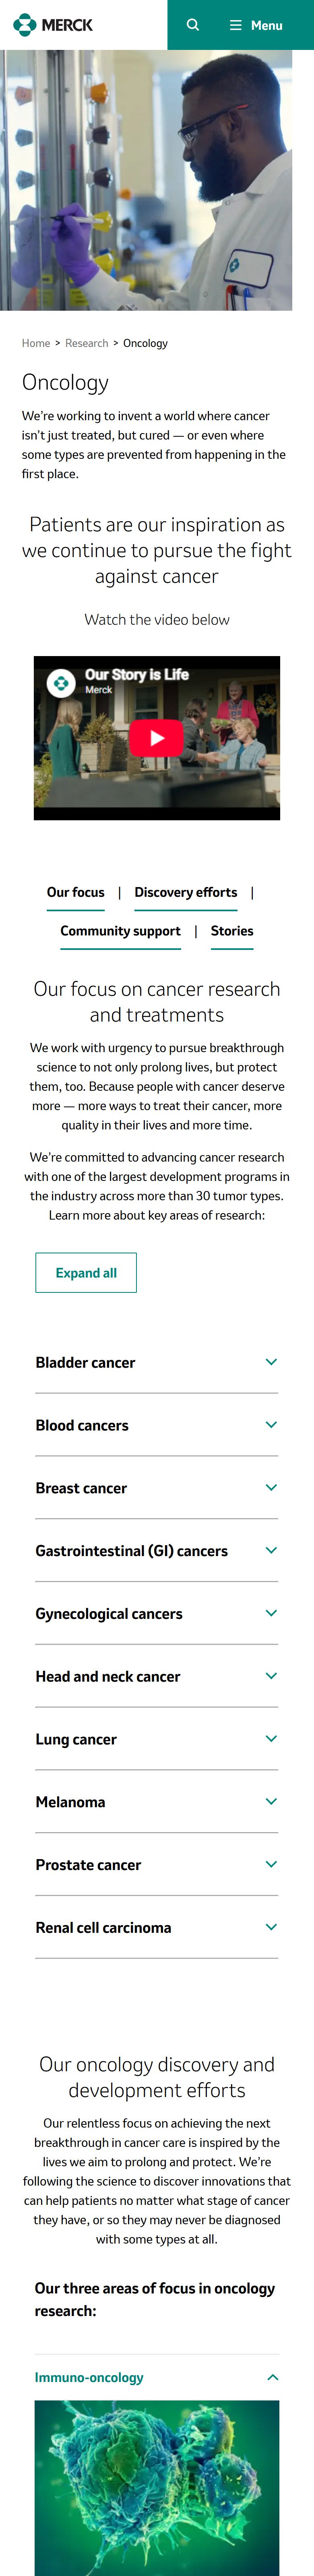Open the search magnifier icon
Image resolution: width=314 pixels, height=2576 pixels.
click(x=193, y=25)
